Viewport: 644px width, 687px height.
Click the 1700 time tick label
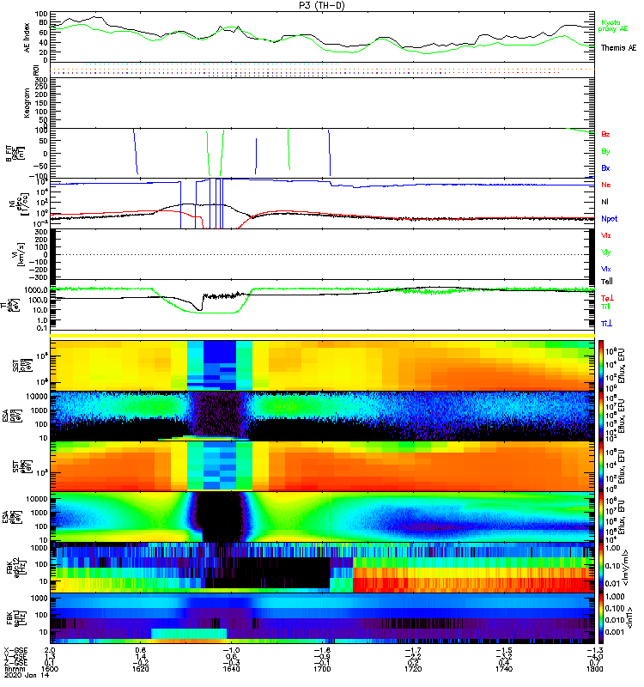(323, 669)
